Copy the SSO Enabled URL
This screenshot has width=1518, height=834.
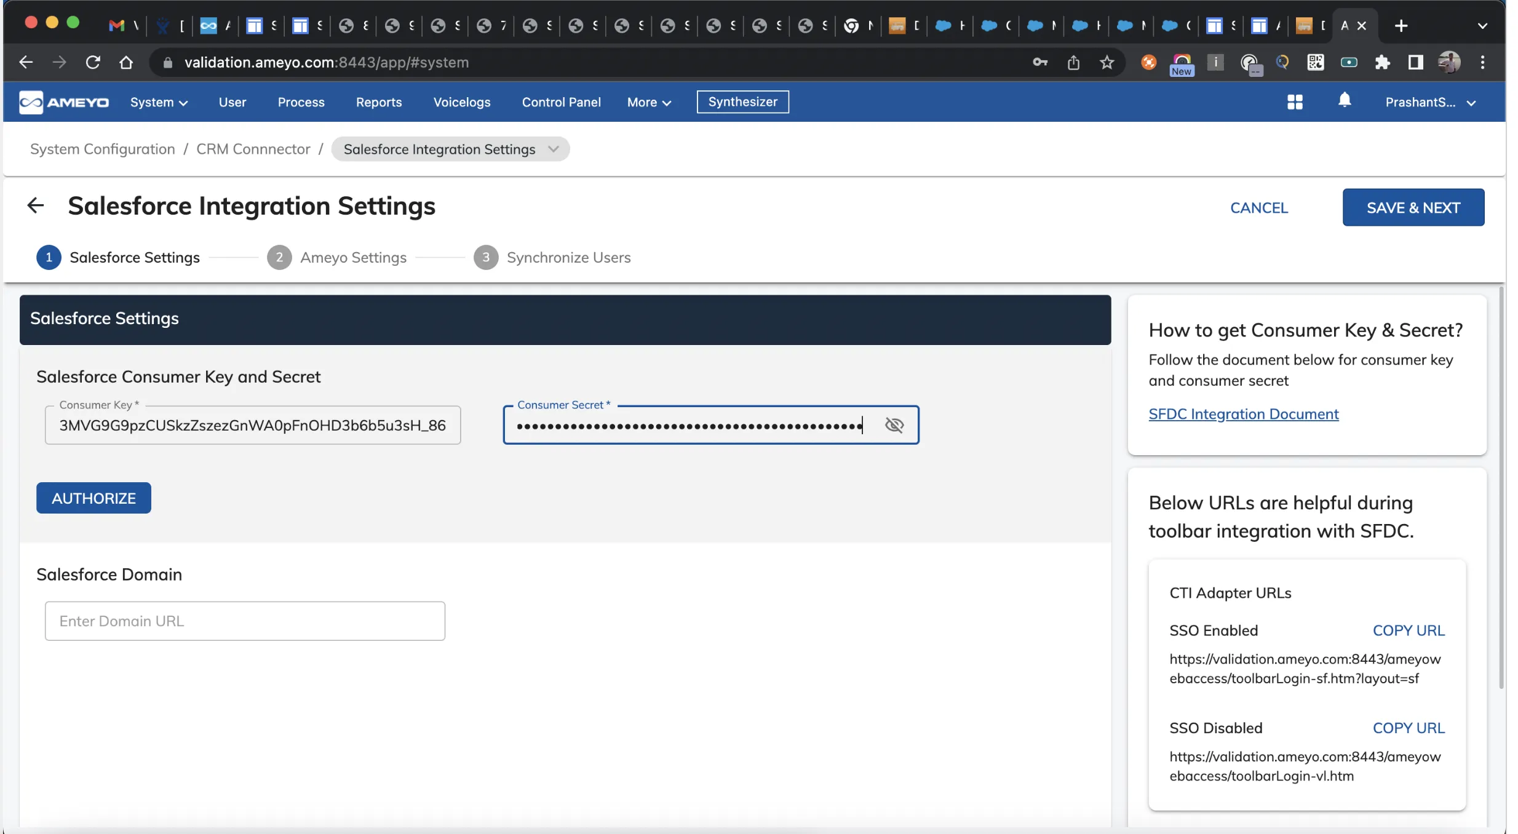click(x=1409, y=630)
